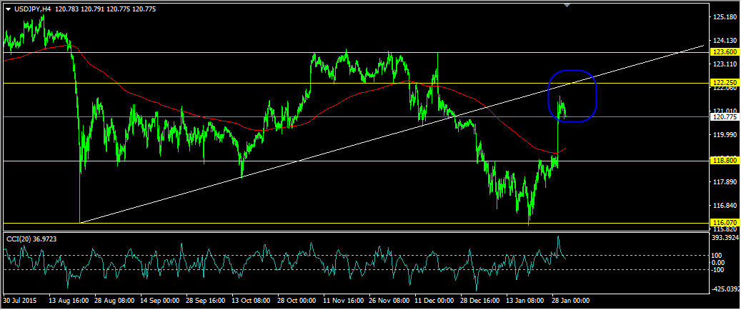Click the 13 Jan 08:00 time label

pos(525,301)
